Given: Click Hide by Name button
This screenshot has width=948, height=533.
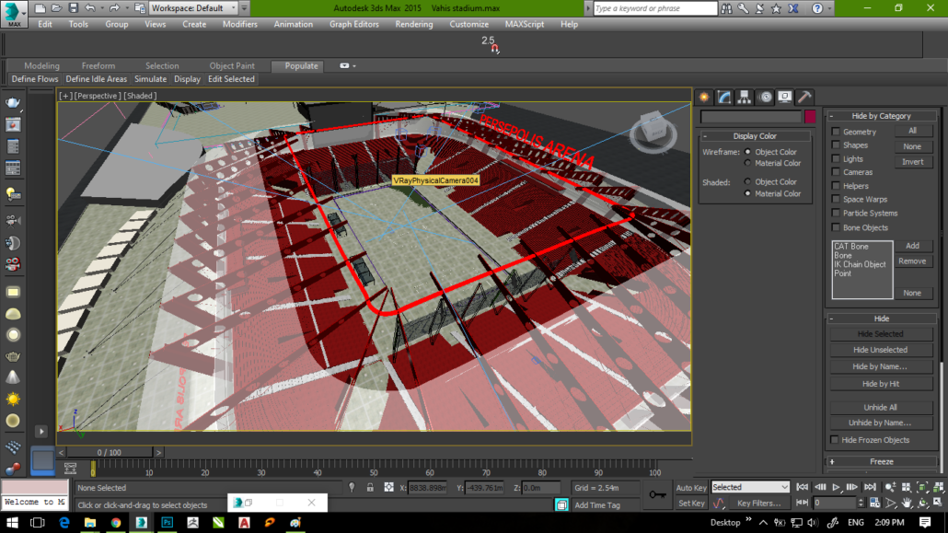Looking at the screenshot, I should 880,366.
